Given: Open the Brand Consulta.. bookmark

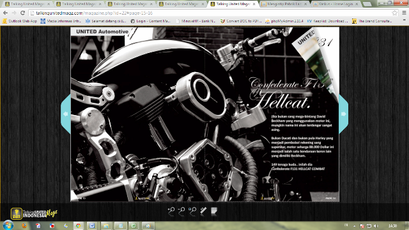Looking at the screenshot, I should tap(372, 21).
